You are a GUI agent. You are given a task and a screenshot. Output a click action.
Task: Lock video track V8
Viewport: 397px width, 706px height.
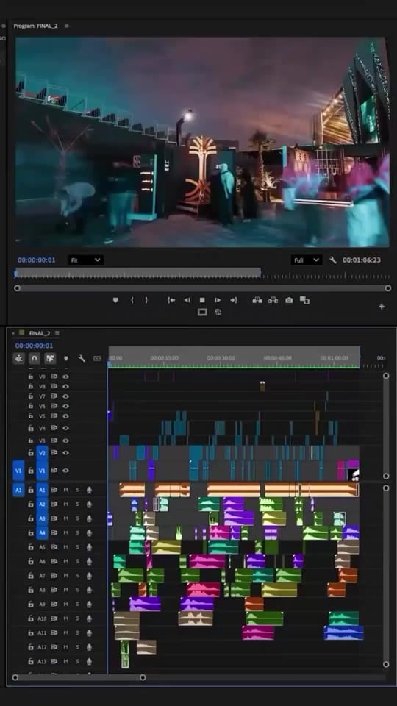31,386
